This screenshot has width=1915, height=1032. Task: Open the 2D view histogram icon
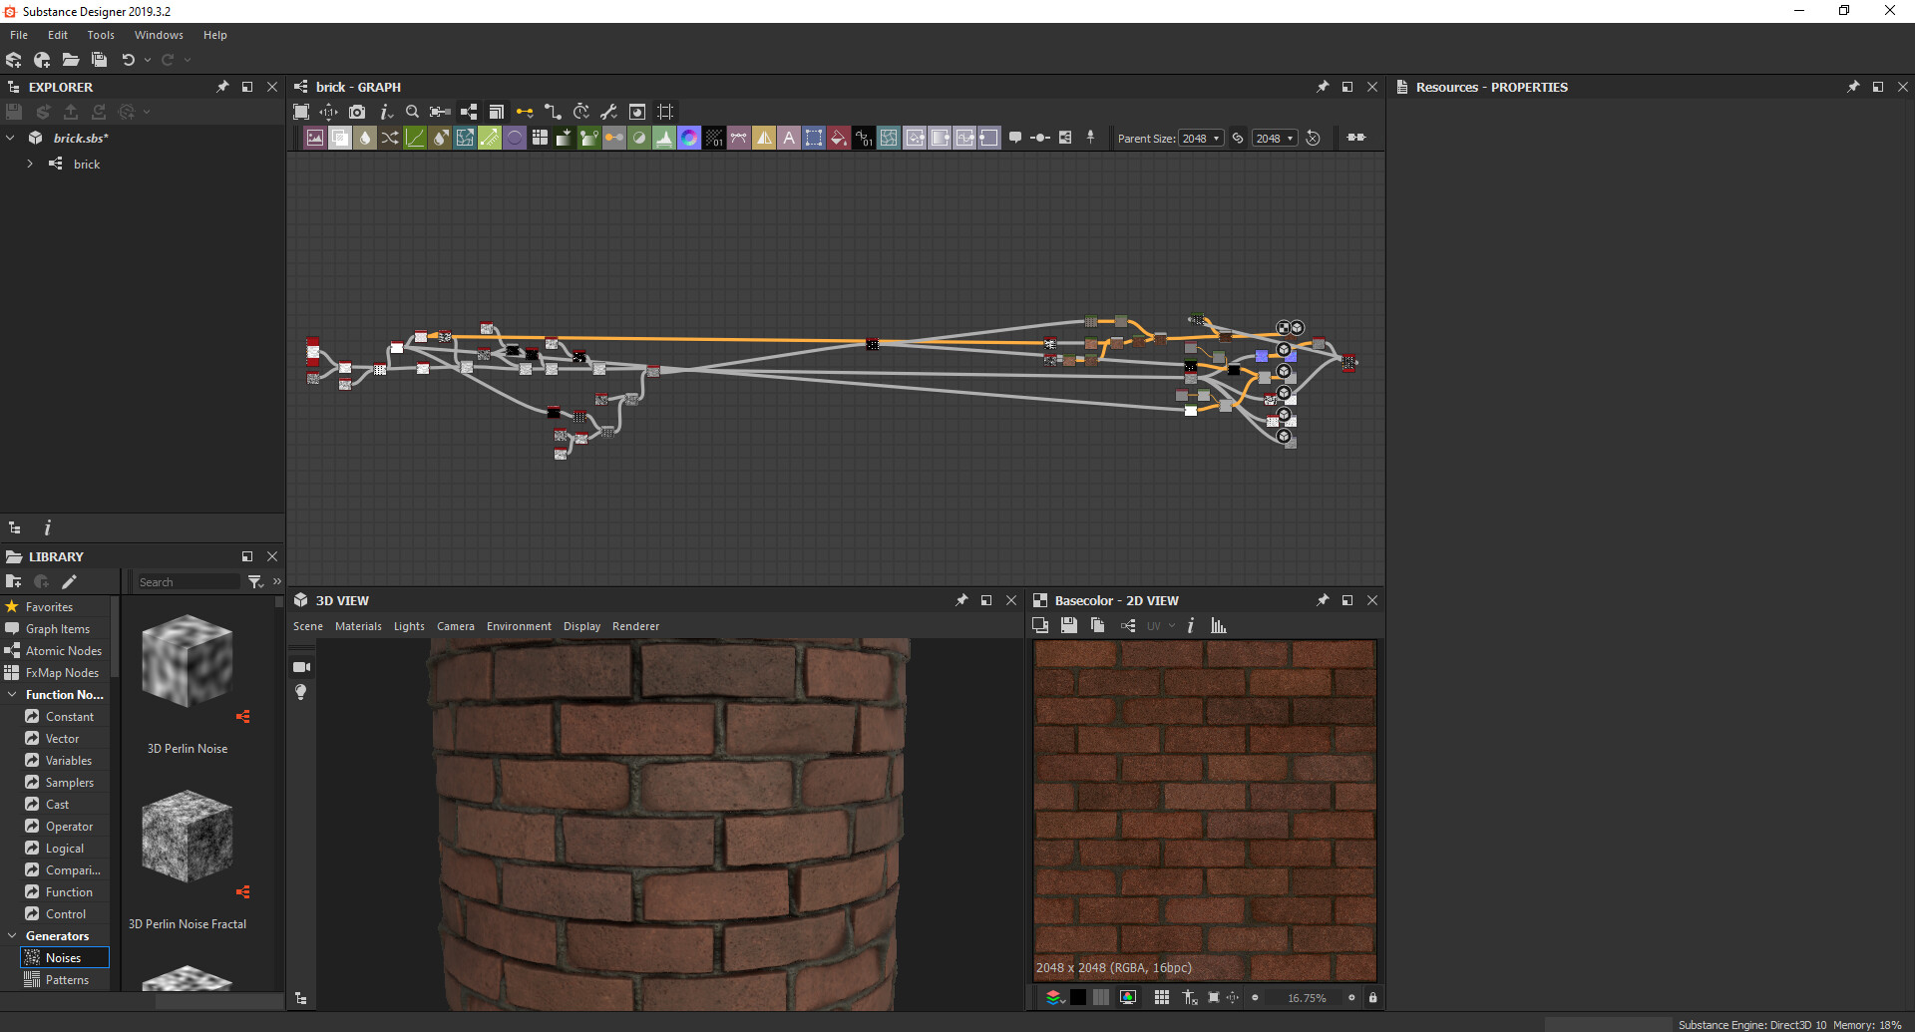(1219, 626)
